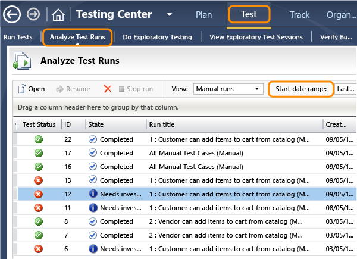
Task: Click the Open button in toolbar
Action: [x=32, y=89]
